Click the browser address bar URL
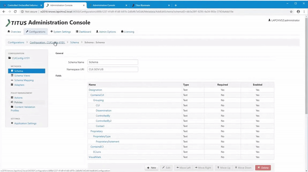Viewport: 308px width, 172px height. [137, 12]
